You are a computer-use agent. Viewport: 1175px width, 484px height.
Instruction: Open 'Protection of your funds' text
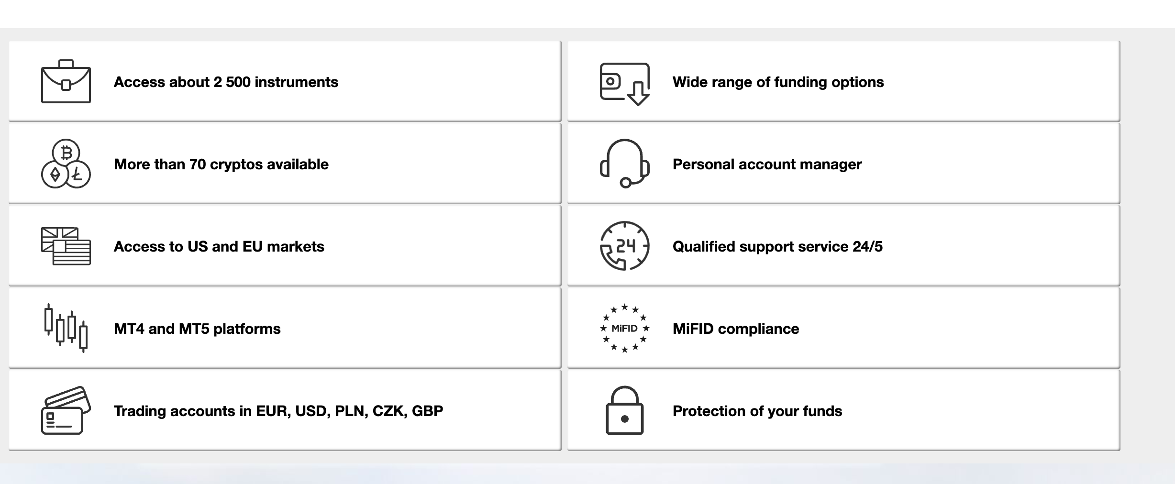coord(757,411)
